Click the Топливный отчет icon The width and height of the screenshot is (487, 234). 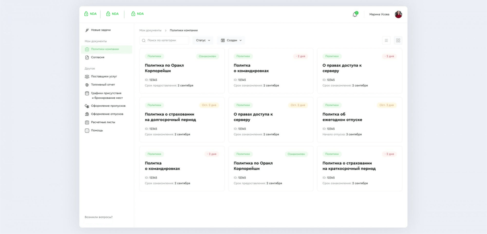click(87, 85)
